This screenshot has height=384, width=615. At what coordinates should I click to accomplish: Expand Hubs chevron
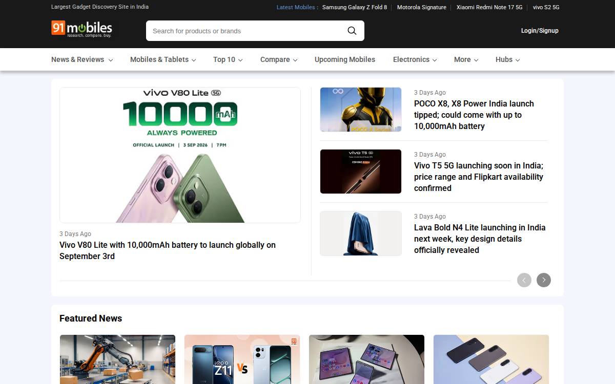(x=518, y=60)
